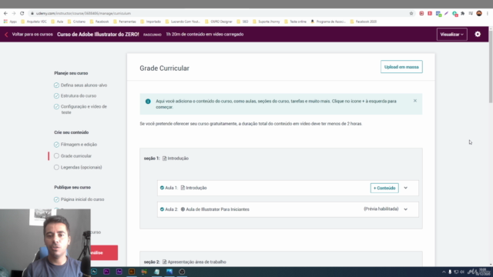The height and width of the screenshot is (277, 493).
Task: Click the published checkmark of Aula 2
Action: point(162,209)
